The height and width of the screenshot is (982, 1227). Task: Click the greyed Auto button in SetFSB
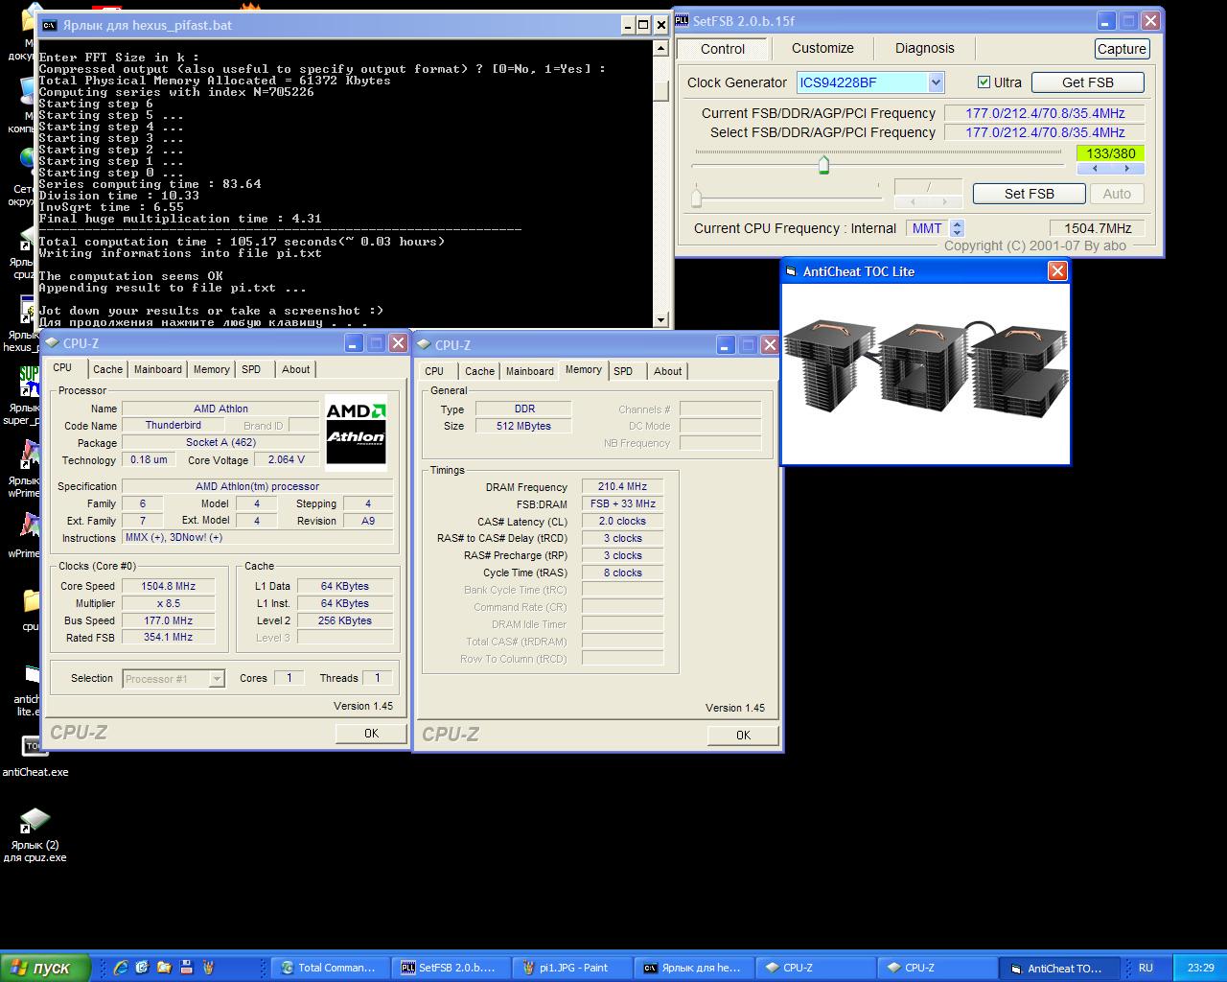1117,194
